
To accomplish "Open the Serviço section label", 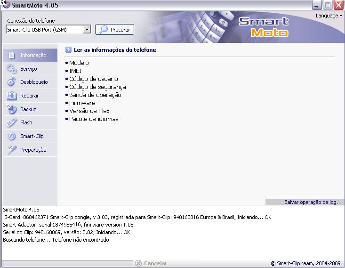I will pos(29,69).
